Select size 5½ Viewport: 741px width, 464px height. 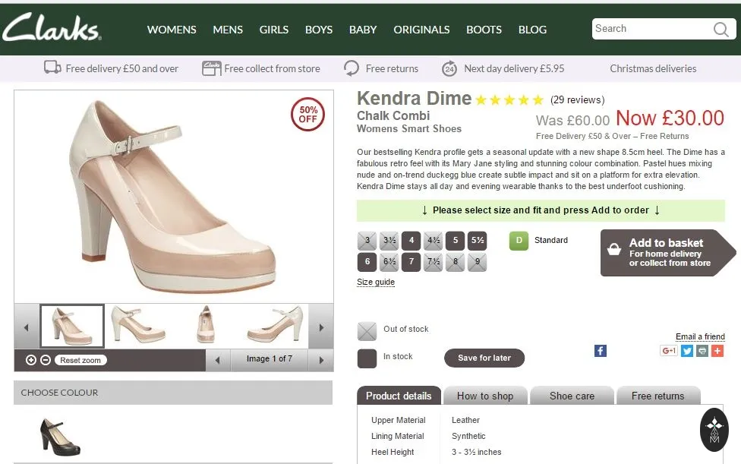coord(478,240)
